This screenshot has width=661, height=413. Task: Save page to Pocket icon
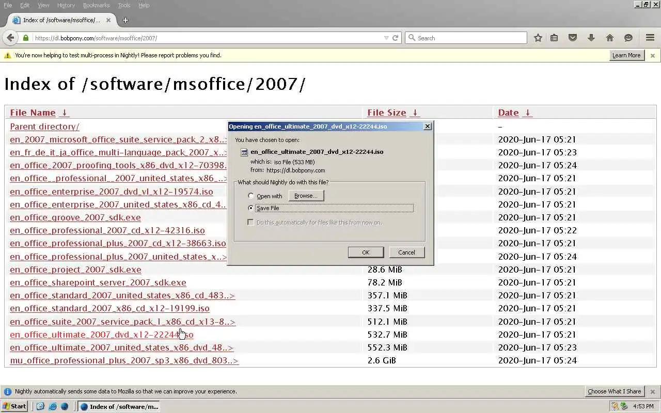point(573,38)
